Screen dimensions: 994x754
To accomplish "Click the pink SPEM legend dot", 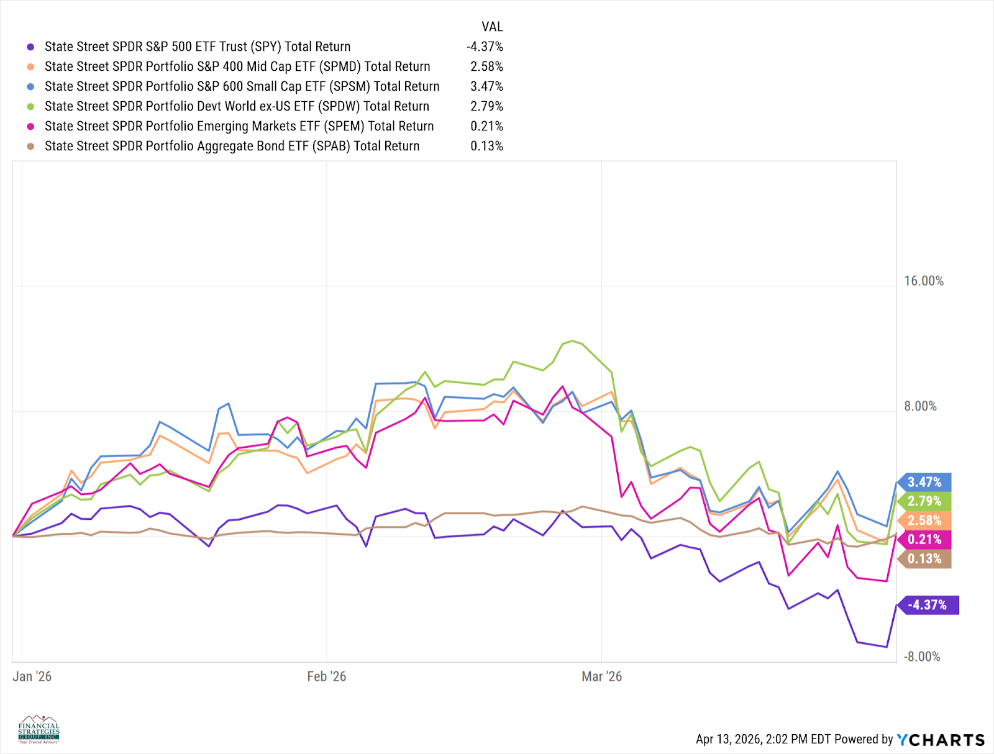I will [x=30, y=126].
